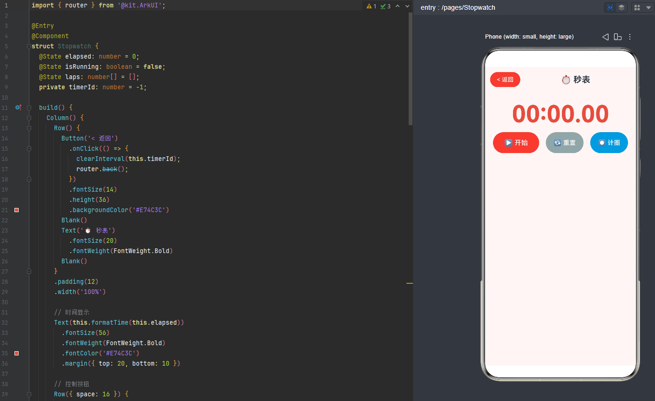Click the Phone (width: small, height: large) label
The width and height of the screenshot is (655, 401).
pyautogui.click(x=529, y=37)
